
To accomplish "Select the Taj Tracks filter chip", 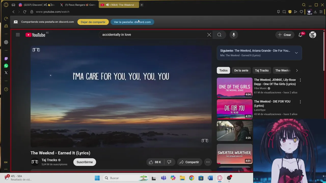I will click(x=262, y=70).
